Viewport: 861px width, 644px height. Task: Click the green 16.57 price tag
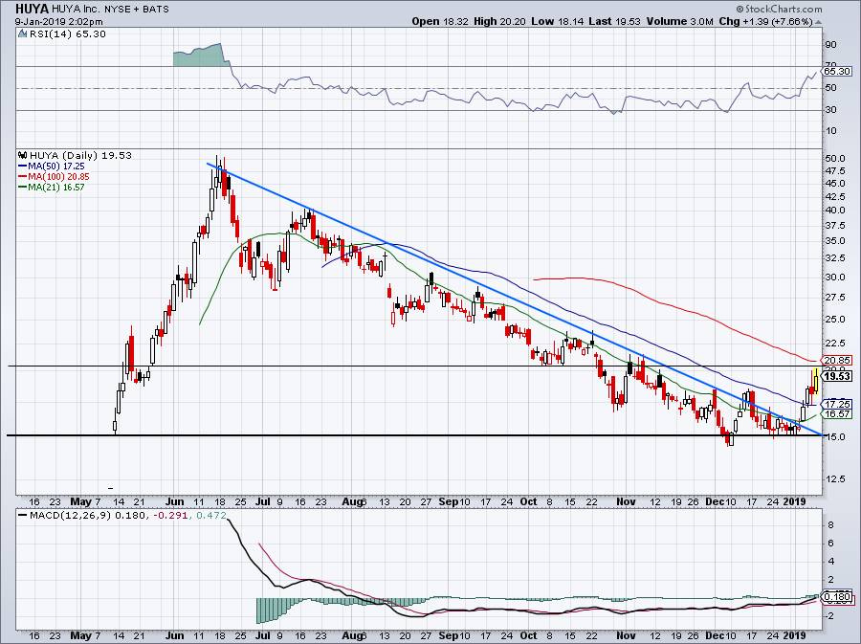click(x=836, y=414)
